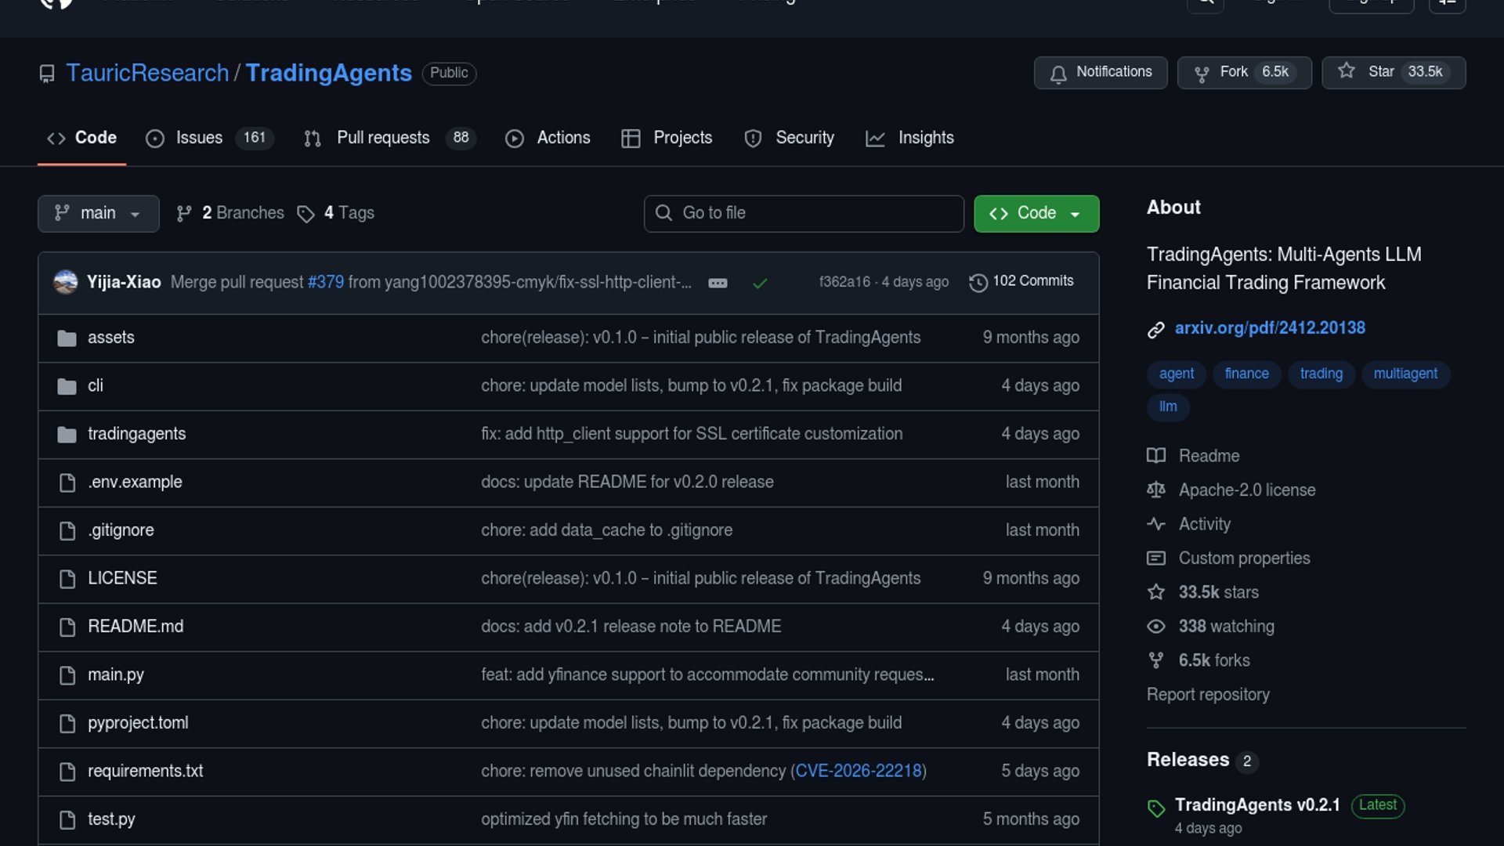
Task: Open the main branch dropdown
Action: click(98, 213)
